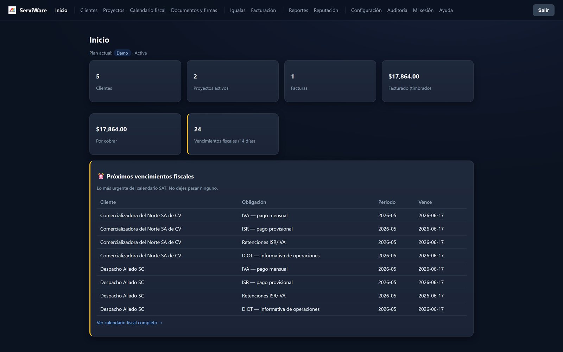
Task: Click Despacho Aliado's IVA — pago mensual obligation
Action: [x=265, y=269]
